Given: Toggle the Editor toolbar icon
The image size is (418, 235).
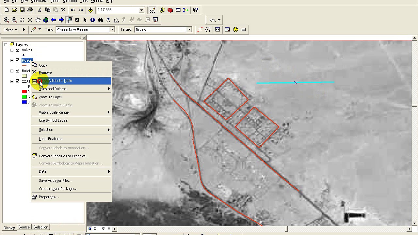Looking at the screenshot, I should click(152, 10).
